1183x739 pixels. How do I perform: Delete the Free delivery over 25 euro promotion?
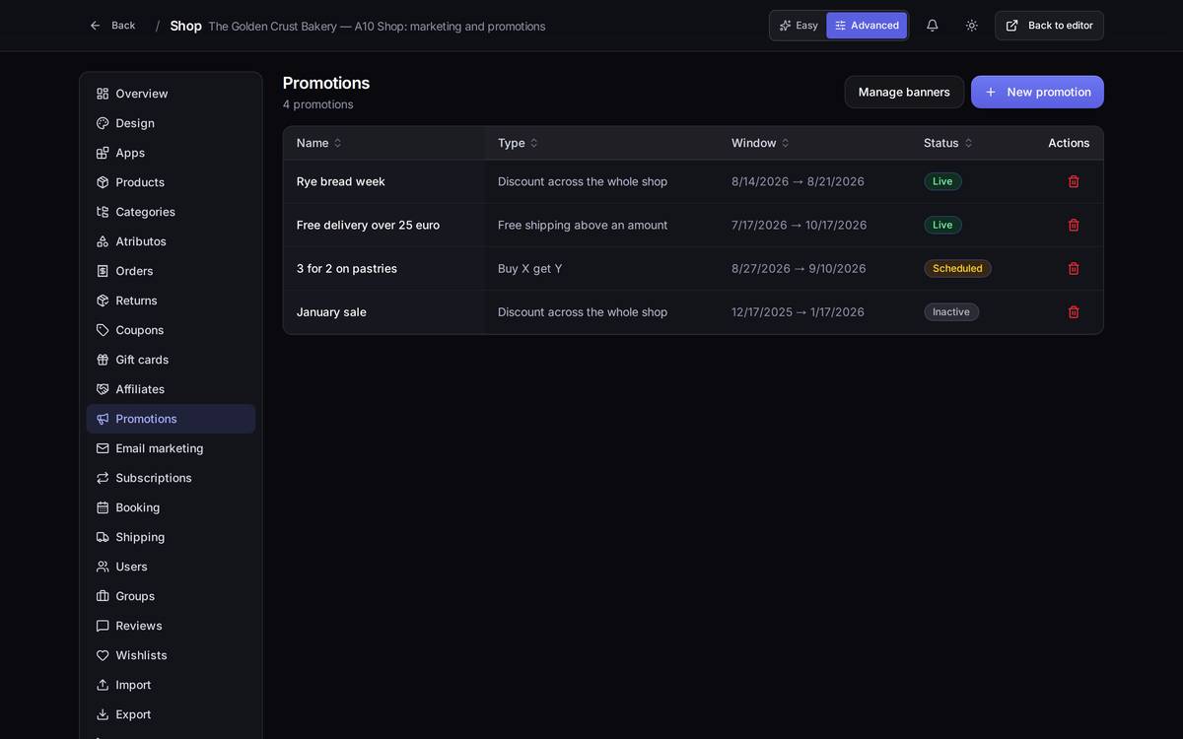click(x=1074, y=225)
